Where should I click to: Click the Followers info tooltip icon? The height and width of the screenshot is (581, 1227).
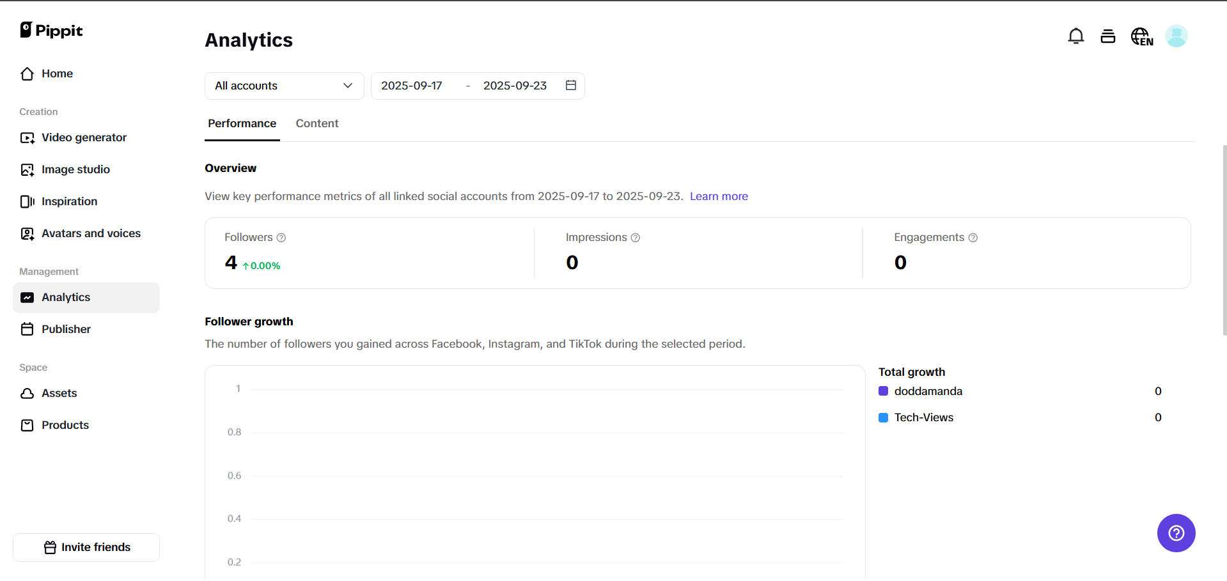(281, 238)
